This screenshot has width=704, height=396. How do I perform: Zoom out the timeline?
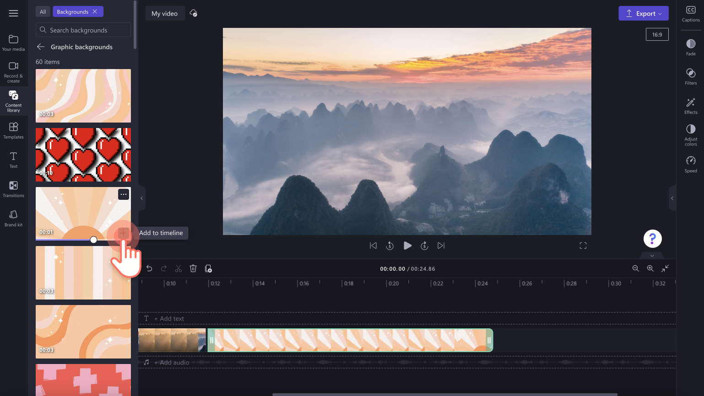(635, 268)
